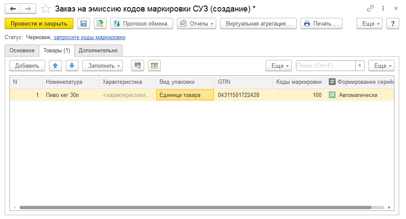Expand the top toolbar Еще menu

(369, 23)
